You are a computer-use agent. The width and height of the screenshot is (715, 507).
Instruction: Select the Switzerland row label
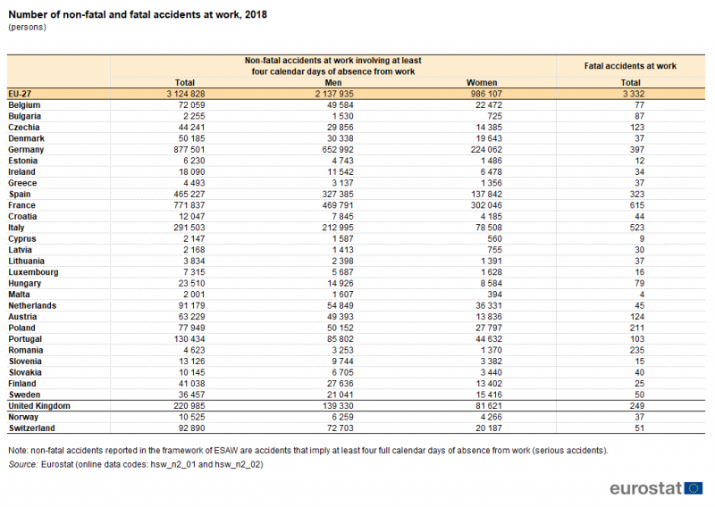[x=33, y=428]
